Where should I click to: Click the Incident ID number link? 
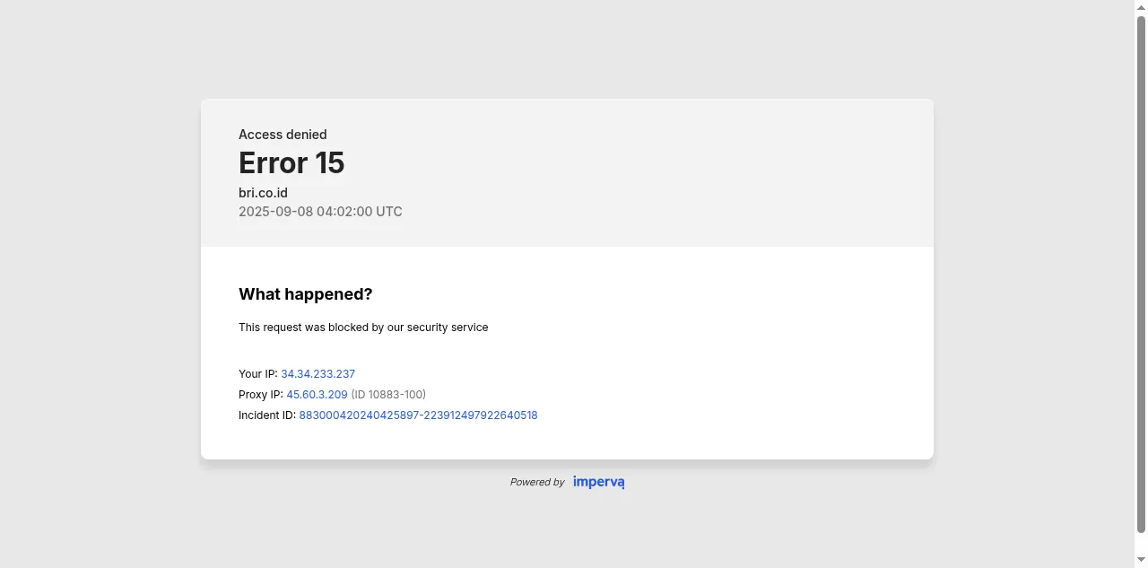click(418, 415)
